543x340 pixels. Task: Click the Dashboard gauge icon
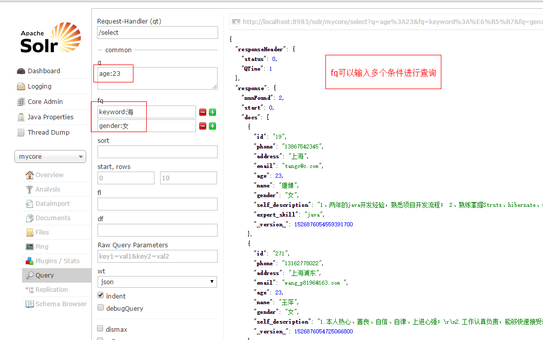tap(21, 71)
